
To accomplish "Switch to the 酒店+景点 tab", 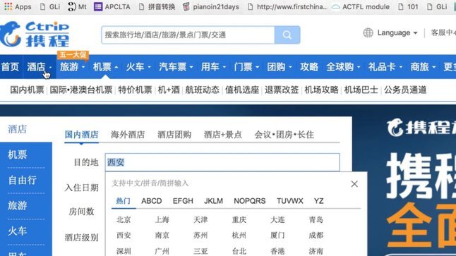I will 223,135.
